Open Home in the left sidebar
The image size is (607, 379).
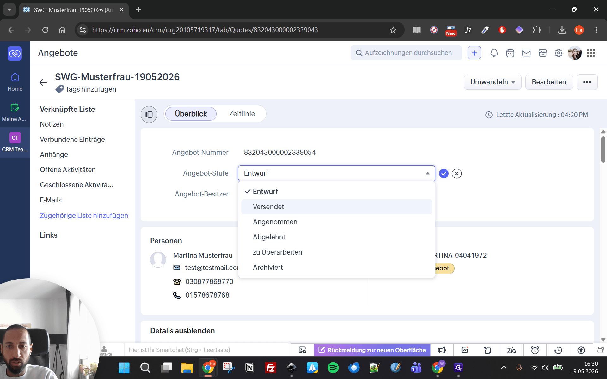point(15,82)
